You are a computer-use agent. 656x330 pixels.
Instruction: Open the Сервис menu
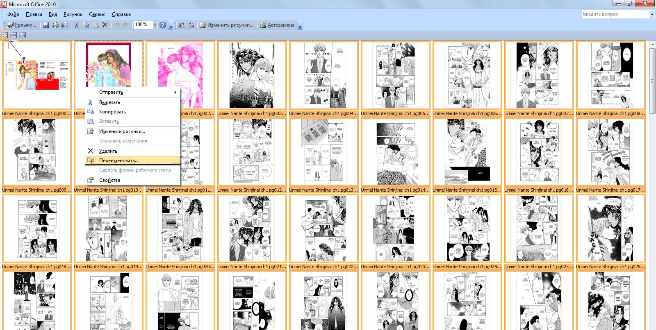click(x=97, y=14)
